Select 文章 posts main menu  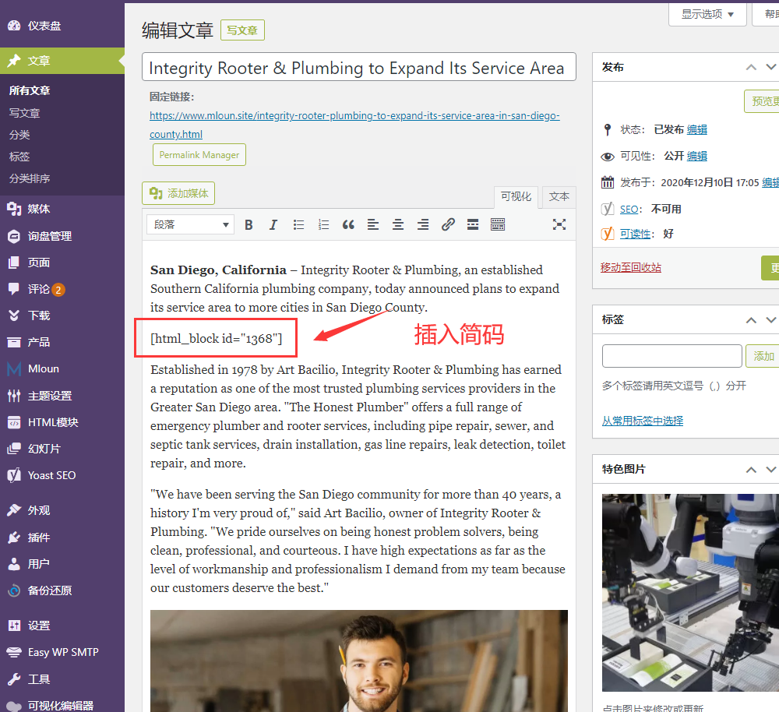pyautogui.click(x=62, y=61)
